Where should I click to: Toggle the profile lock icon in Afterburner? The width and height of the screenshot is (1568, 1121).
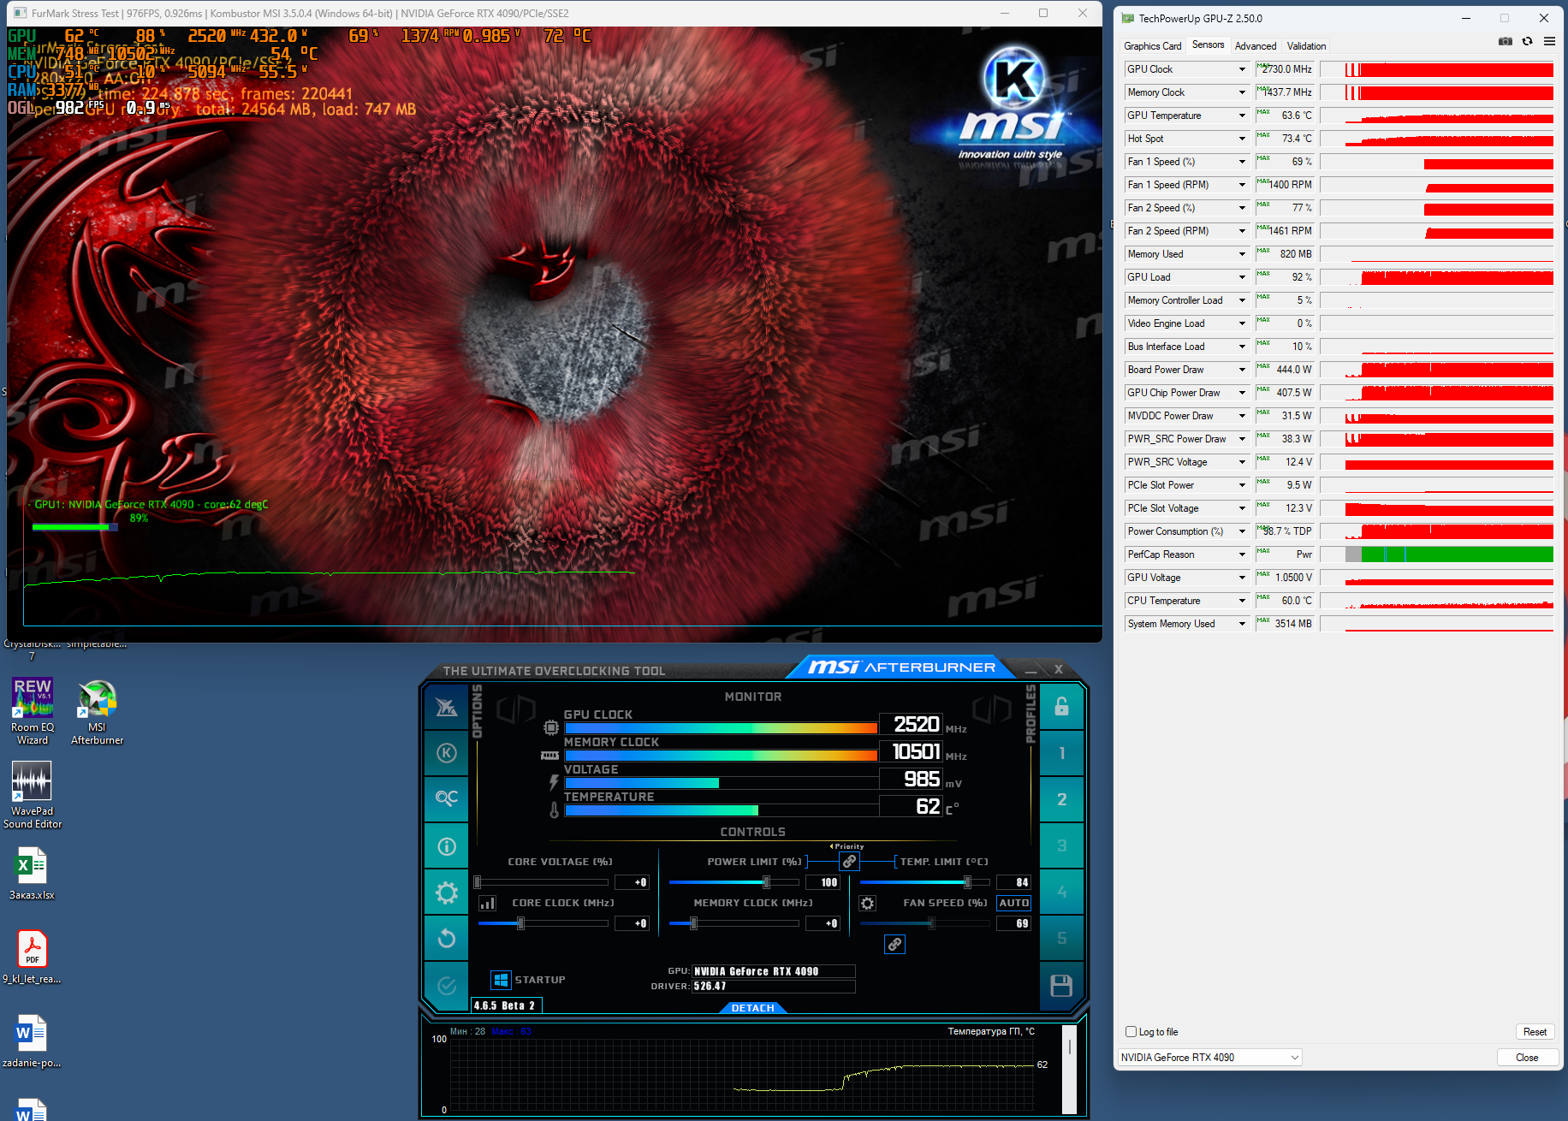[x=1061, y=707]
